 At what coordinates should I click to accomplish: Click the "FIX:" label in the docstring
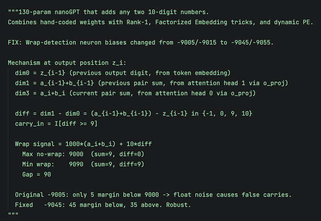point(15,42)
